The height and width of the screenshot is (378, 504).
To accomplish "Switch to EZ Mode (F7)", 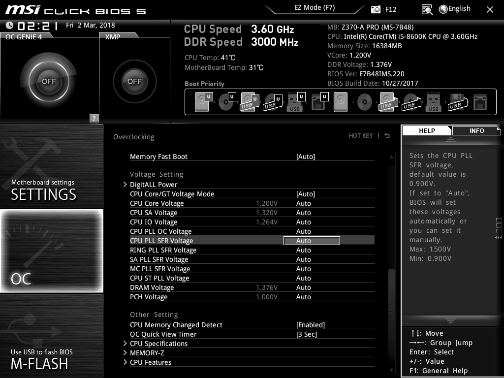I will pyautogui.click(x=315, y=8).
